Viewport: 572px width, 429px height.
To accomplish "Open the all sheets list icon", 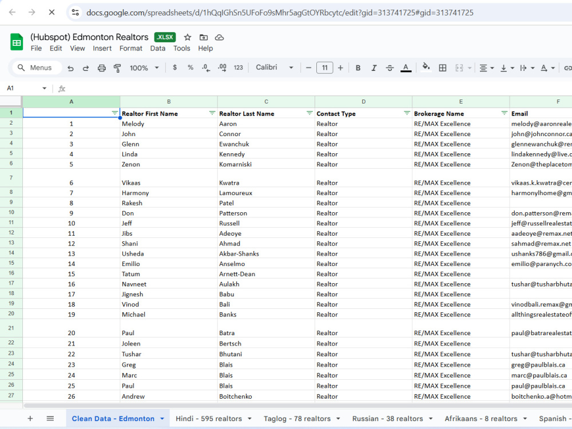I will (50, 419).
